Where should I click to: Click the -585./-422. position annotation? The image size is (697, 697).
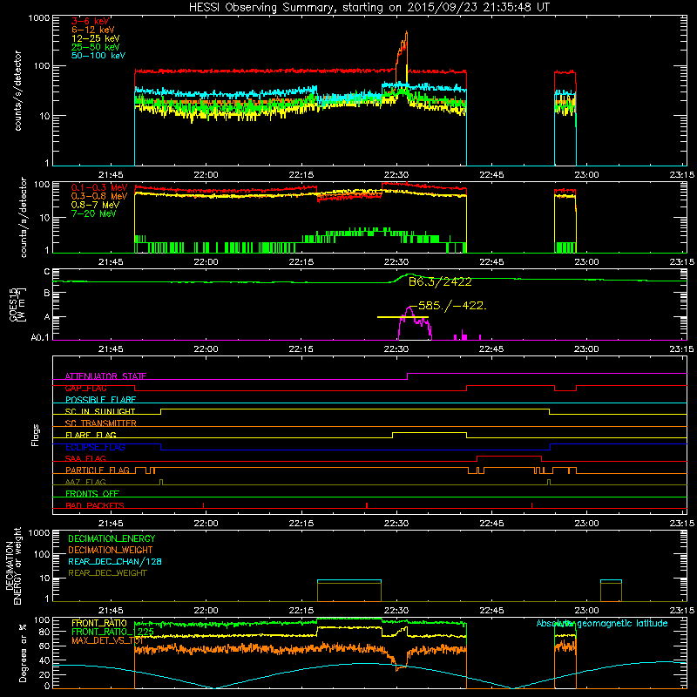(x=448, y=306)
